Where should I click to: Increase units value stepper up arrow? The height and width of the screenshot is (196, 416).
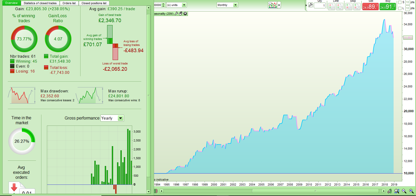tap(163, 4)
